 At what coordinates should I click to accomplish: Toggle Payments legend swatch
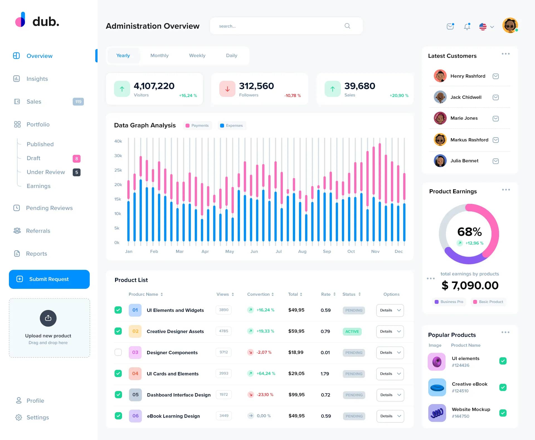188,126
